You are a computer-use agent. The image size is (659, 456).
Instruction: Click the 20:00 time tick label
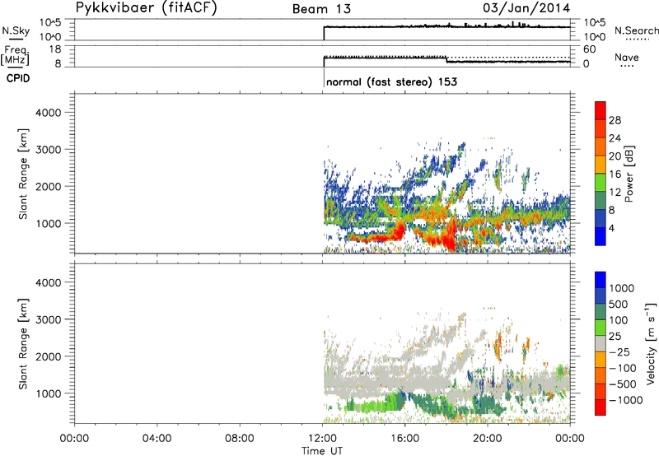[487, 439]
